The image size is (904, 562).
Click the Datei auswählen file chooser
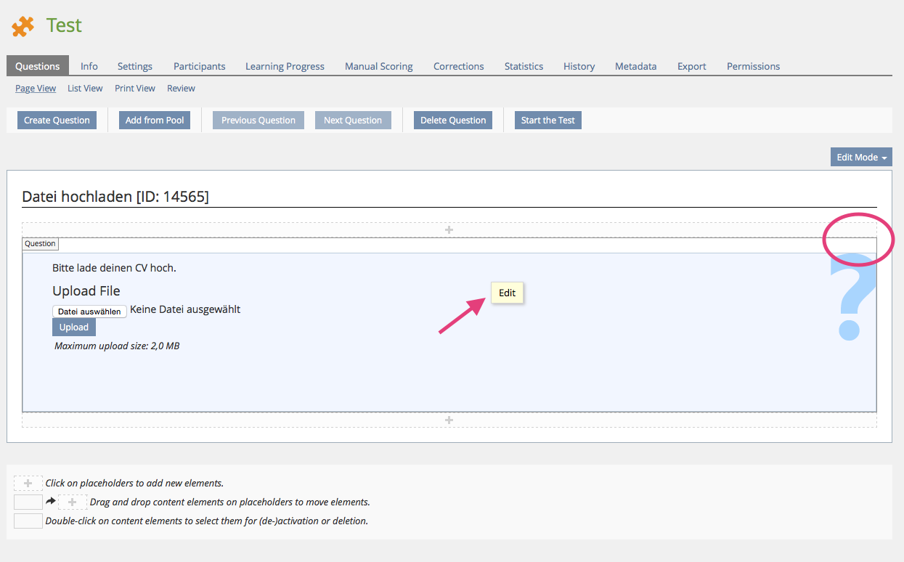[x=89, y=311]
